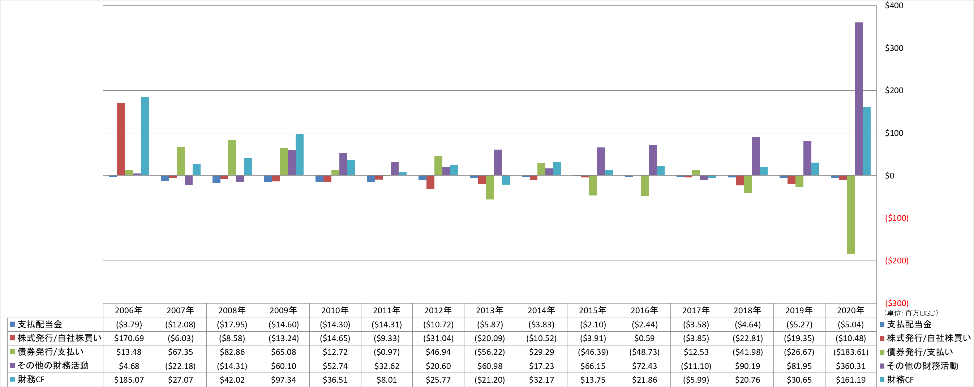
Task: Click the ($31.04) cell under 2012年
Action: 438,338
